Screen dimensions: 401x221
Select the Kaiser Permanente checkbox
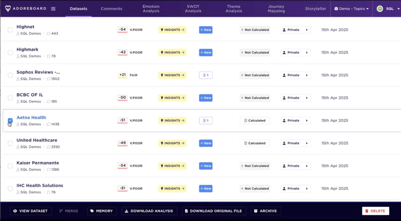tap(10, 166)
